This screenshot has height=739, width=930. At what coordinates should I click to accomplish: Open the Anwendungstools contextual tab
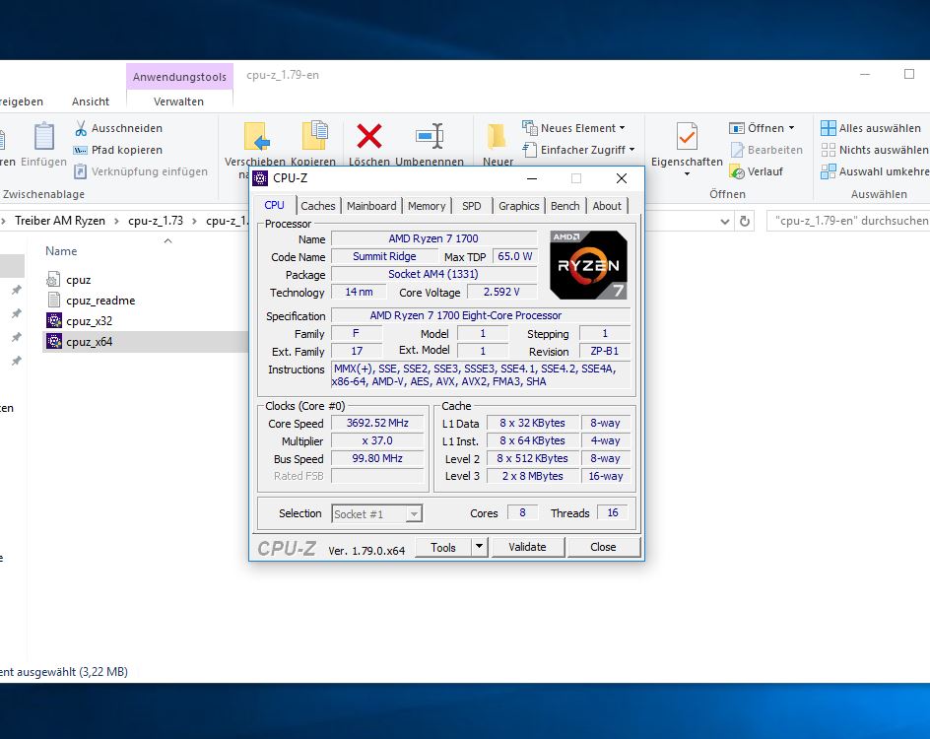pos(179,77)
